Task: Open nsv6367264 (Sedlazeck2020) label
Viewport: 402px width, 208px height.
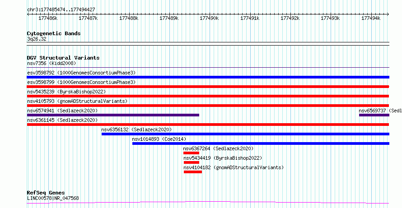Action: coord(218,148)
